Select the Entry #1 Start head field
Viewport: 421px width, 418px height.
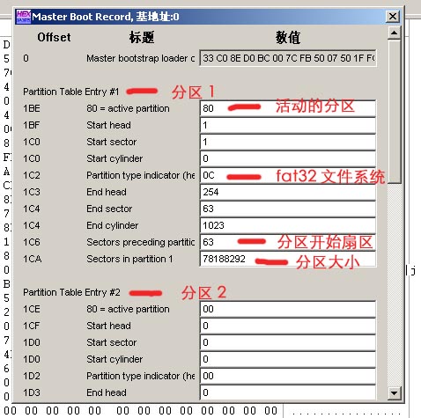point(288,125)
